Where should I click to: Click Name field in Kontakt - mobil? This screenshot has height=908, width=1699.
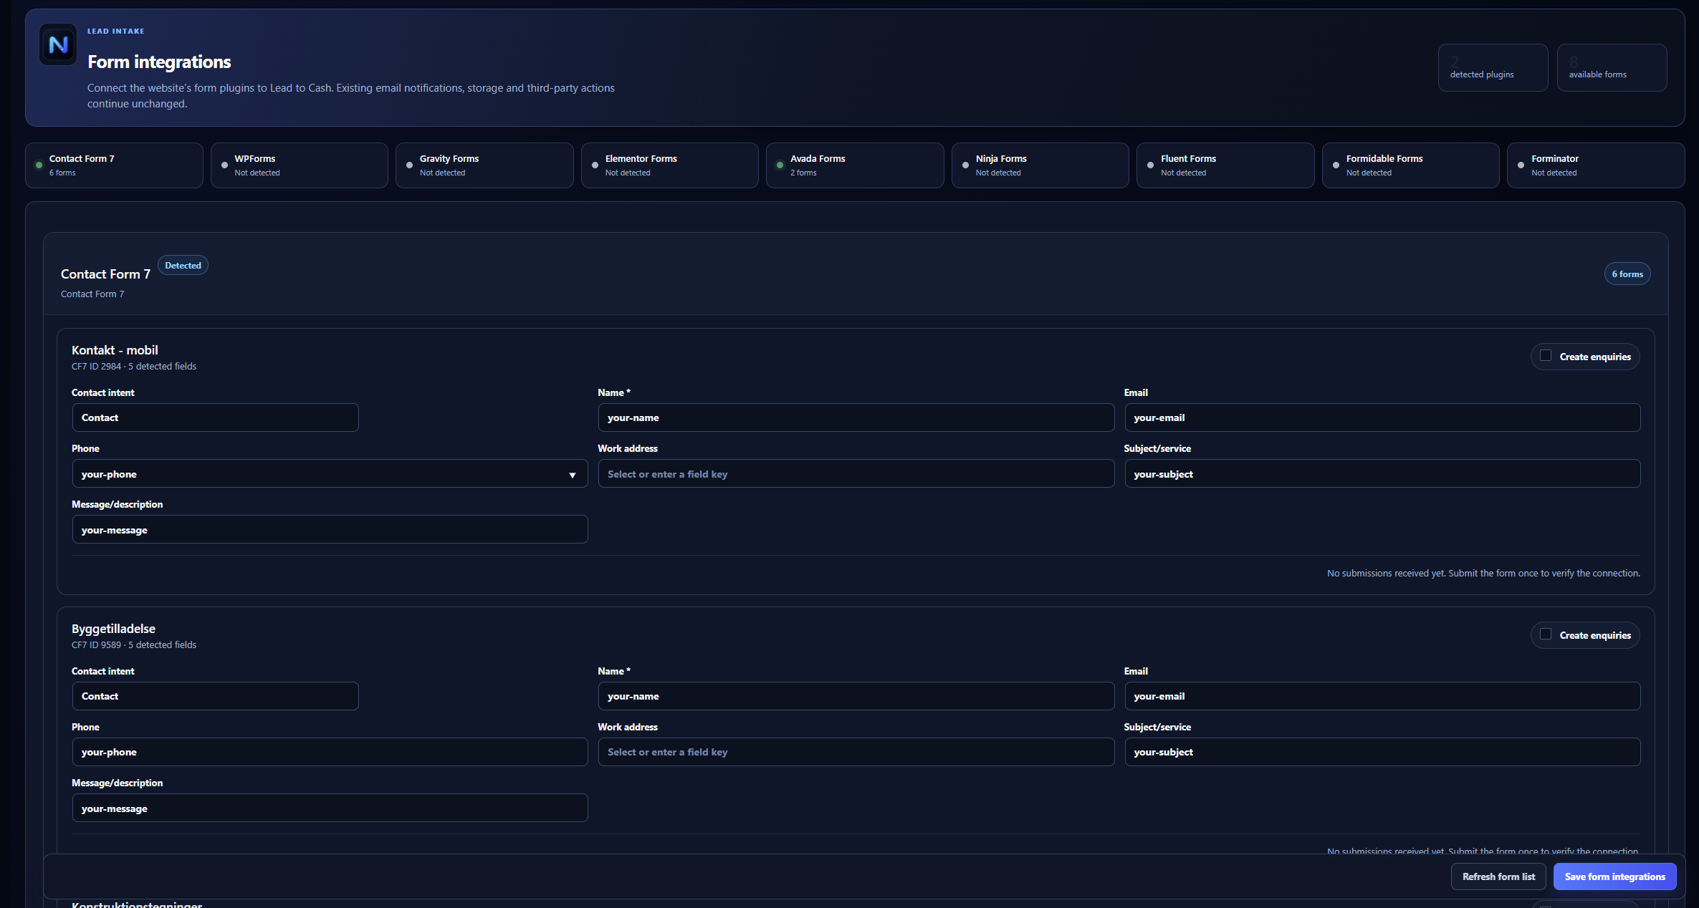point(856,417)
